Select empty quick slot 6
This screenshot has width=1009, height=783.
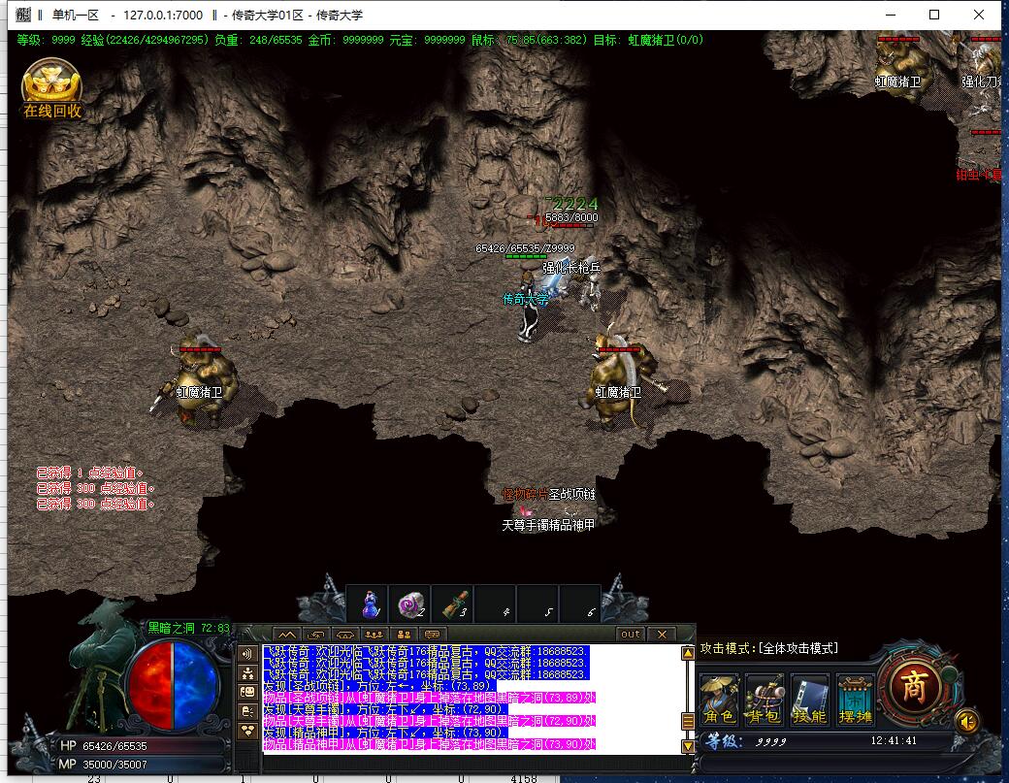coord(580,604)
